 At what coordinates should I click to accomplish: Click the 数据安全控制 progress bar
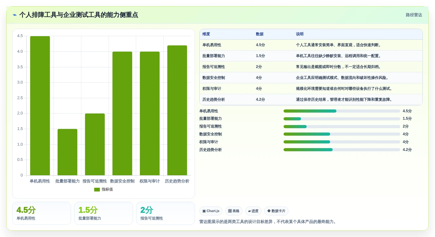point(342,134)
